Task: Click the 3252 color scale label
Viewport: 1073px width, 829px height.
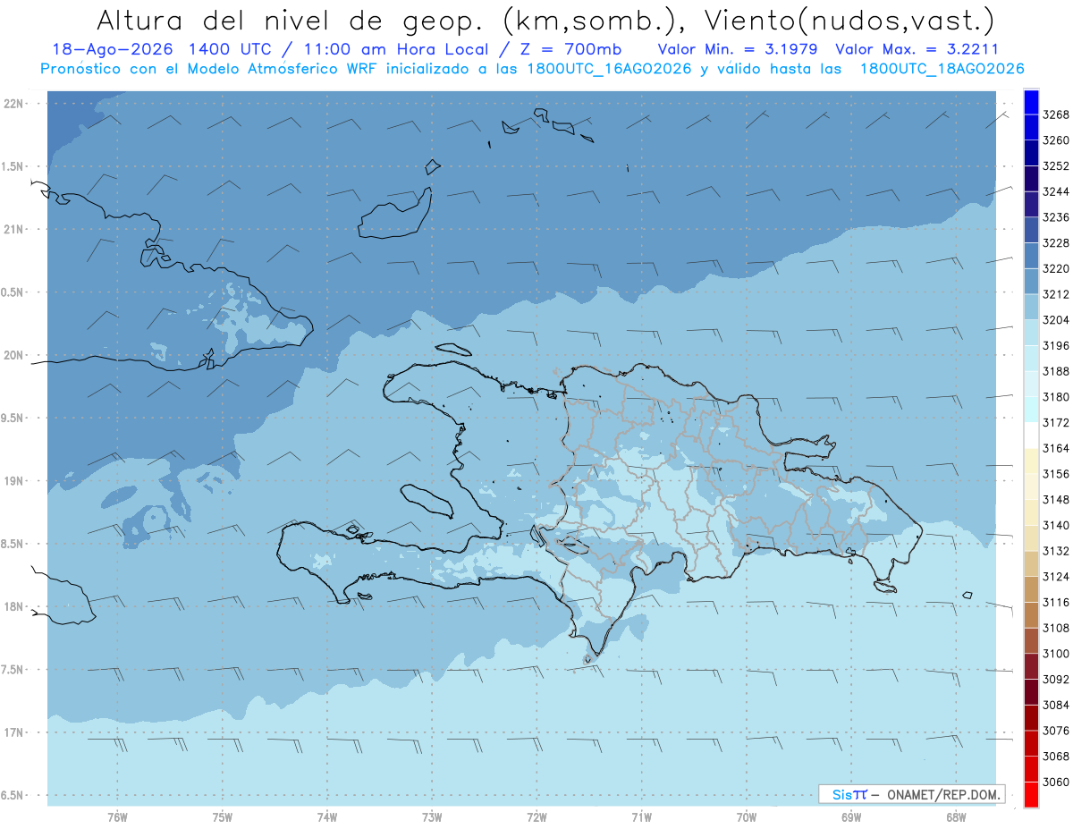Action: (x=1056, y=166)
